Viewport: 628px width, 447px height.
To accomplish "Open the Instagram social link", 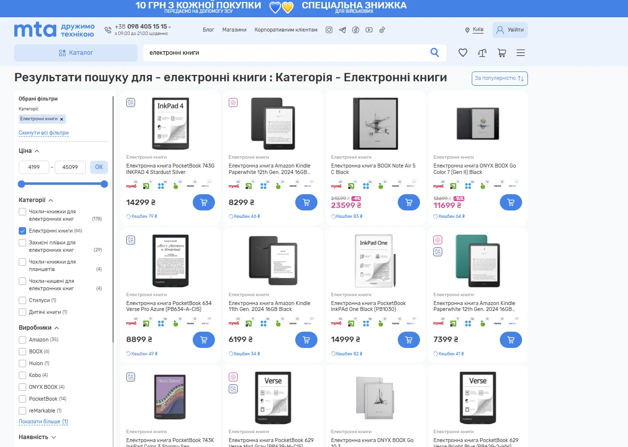I will [x=329, y=30].
